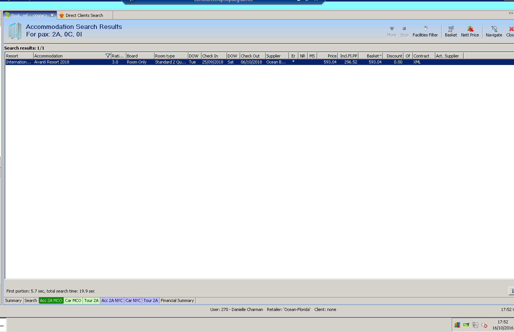The height and width of the screenshot is (332, 514).
Task: Sort by Incl.Fl.PP column header
Action: (x=348, y=56)
